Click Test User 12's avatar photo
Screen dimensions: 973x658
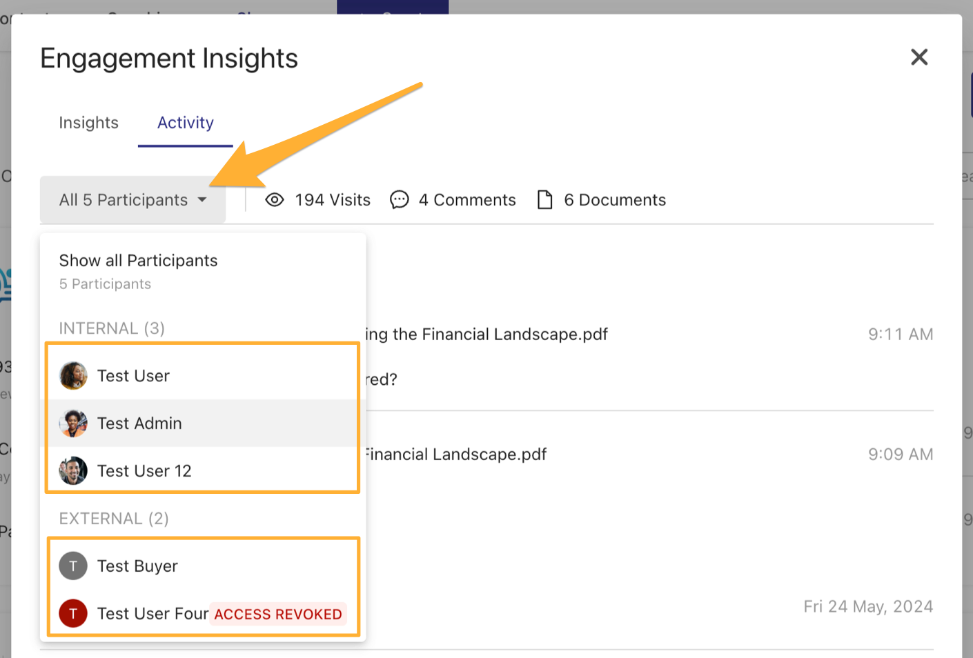pos(73,471)
